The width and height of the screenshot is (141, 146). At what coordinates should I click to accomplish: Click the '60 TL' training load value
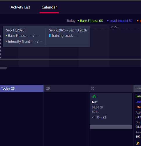click(95, 112)
